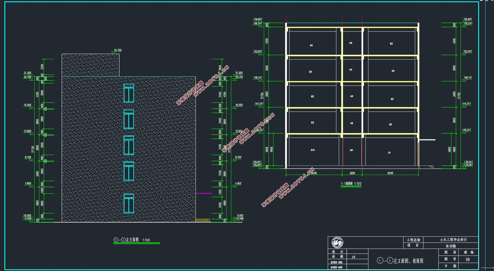Image resolution: width=494 pixels, height=271 pixels.
Task: Select the 图别 label cell
Action: point(449,252)
